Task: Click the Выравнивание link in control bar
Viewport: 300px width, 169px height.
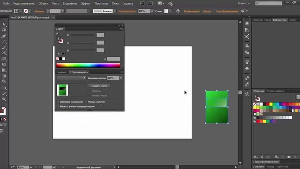Action: (x=192, y=11)
